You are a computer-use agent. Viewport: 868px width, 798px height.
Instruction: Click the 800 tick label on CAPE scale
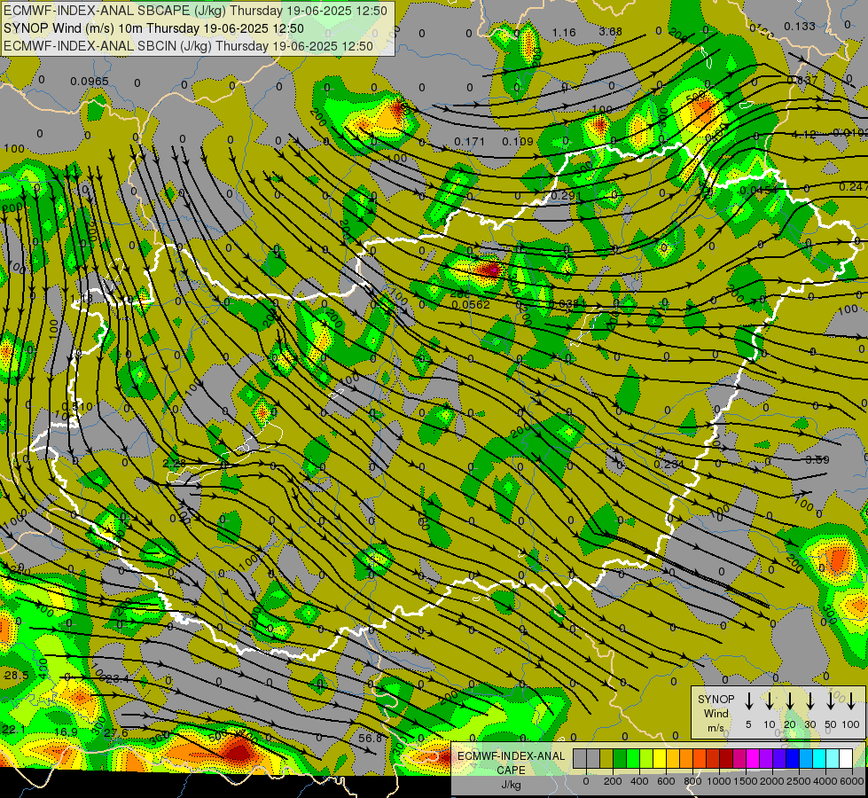tap(692, 782)
